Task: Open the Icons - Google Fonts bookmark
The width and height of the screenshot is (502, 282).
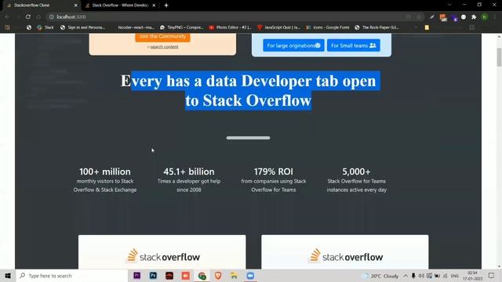Action: [328, 27]
